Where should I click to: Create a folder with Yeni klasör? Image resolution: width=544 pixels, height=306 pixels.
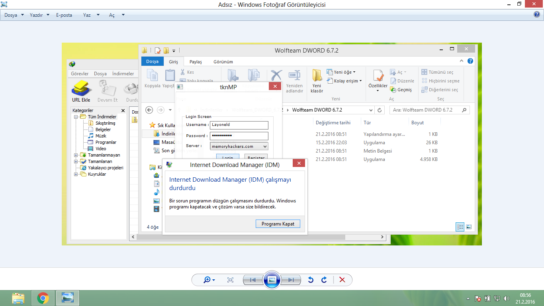[x=317, y=81]
